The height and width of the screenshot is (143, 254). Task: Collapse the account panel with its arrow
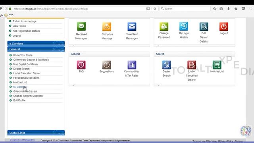click(159, 46)
